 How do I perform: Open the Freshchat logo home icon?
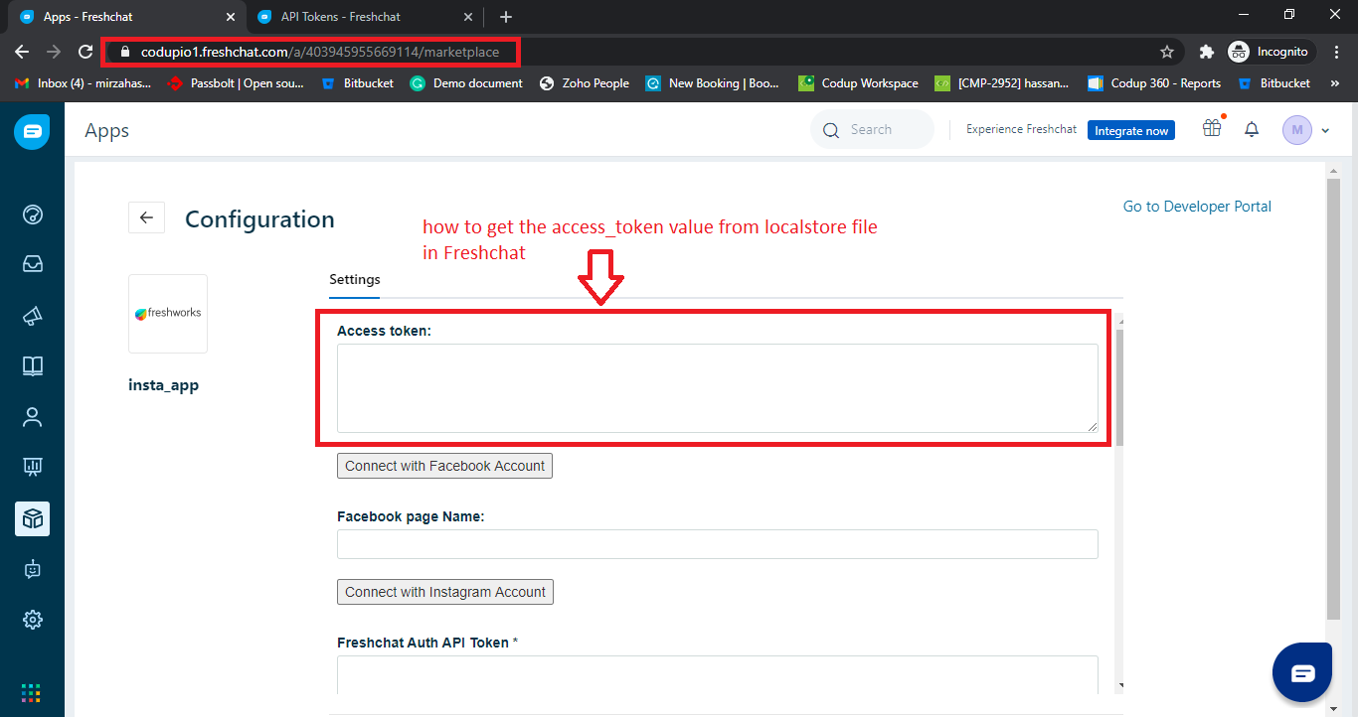[x=32, y=131]
